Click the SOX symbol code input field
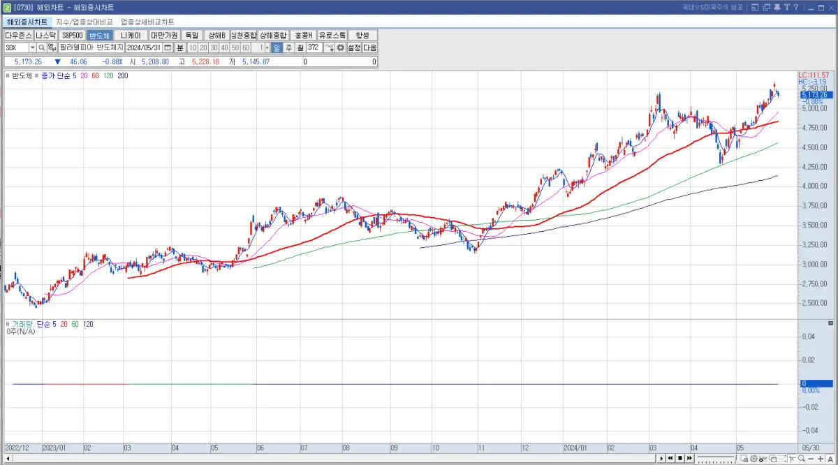The width and height of the screenshot is (838, 465). [x=15, y=47]
